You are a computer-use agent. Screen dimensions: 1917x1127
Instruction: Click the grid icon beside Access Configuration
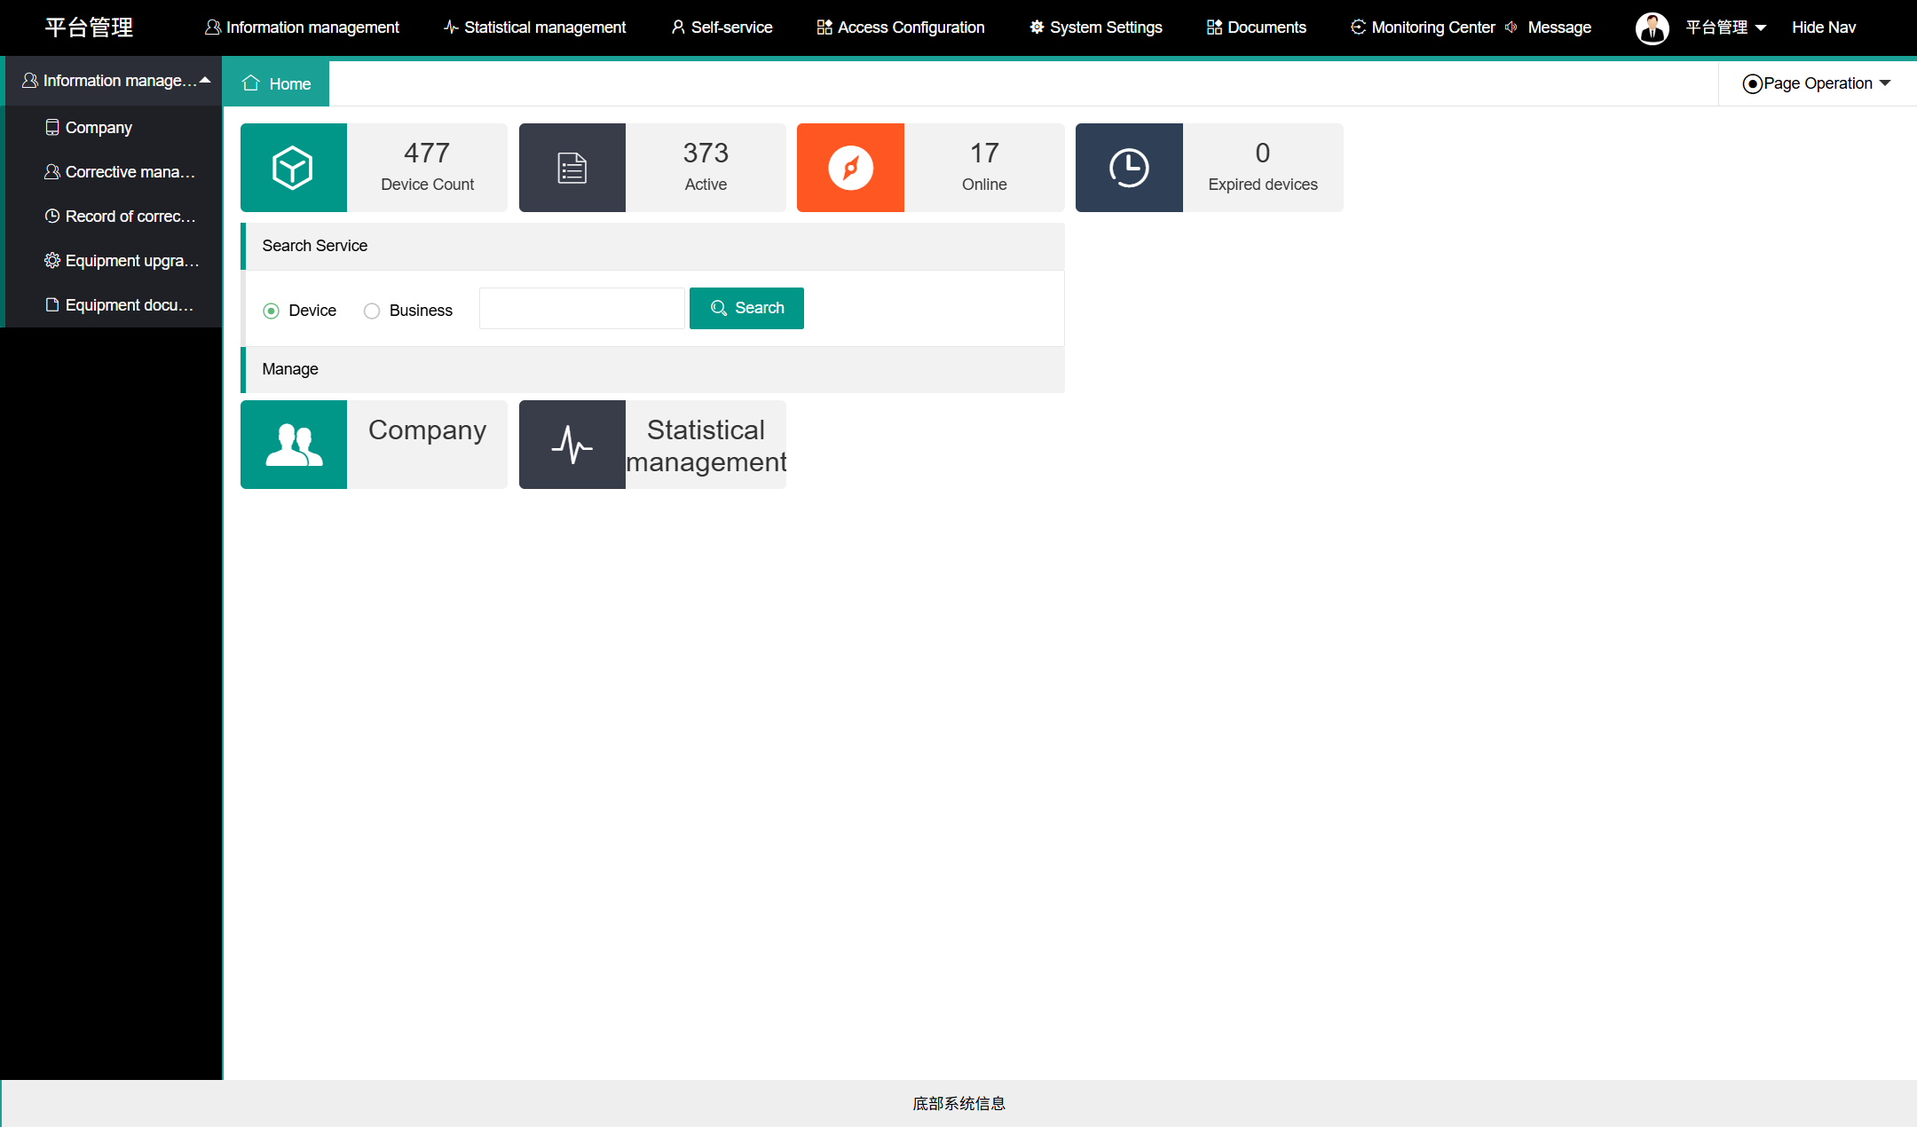[824, 28]
